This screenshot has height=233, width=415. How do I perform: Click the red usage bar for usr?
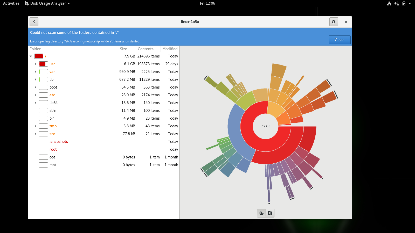[43, 64]
